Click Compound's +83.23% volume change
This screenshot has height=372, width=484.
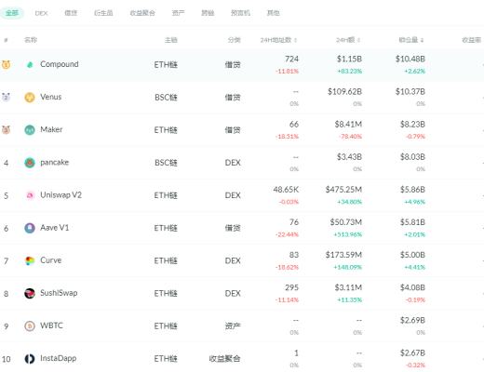point(350,72)
